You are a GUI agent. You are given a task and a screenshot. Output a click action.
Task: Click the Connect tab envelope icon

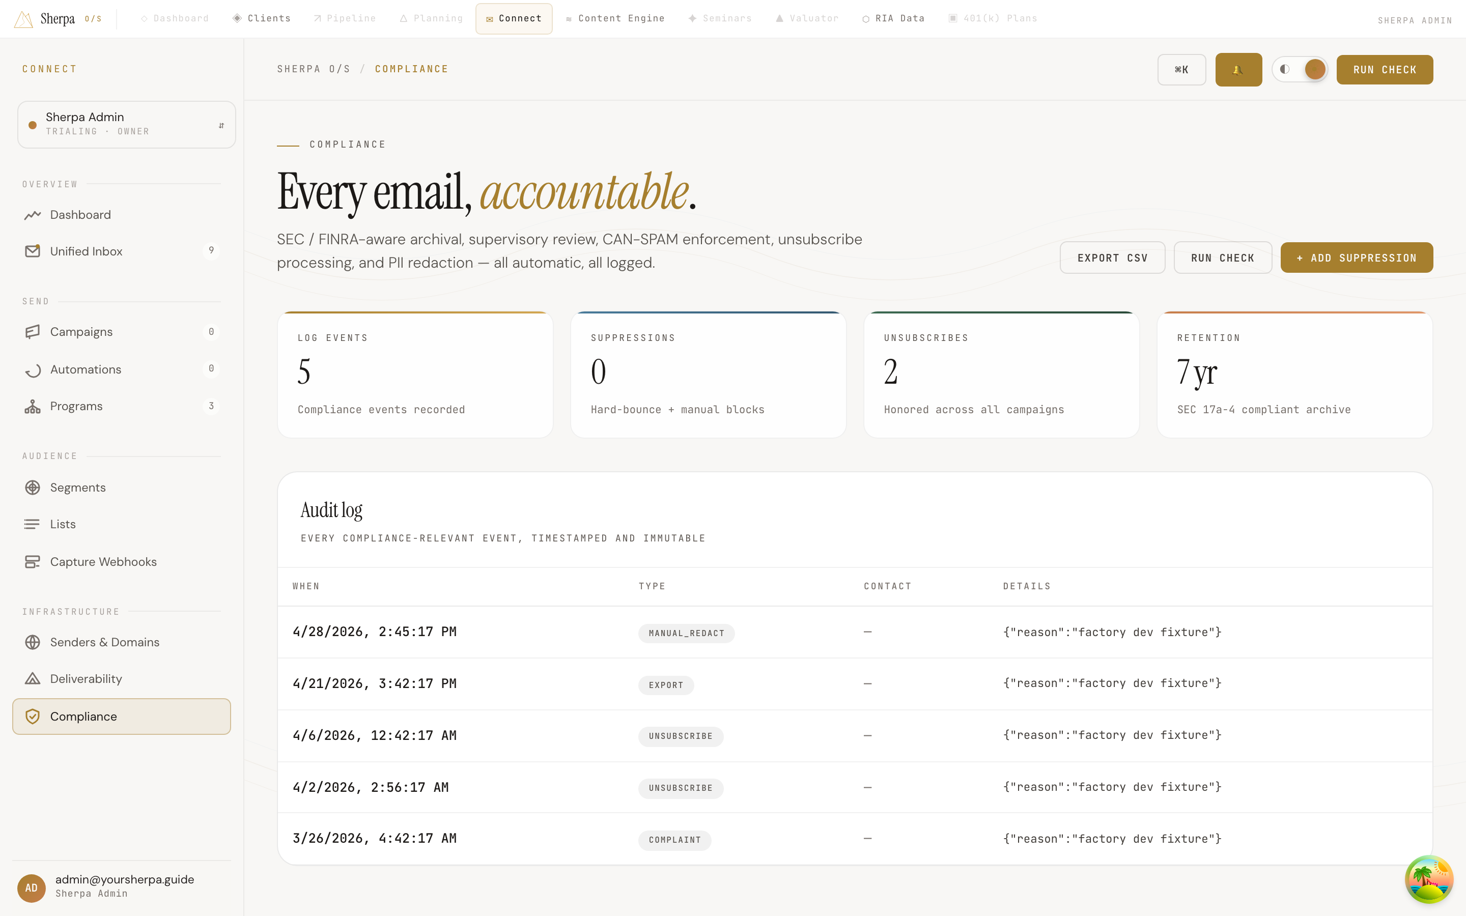click(x=490, y=19)
